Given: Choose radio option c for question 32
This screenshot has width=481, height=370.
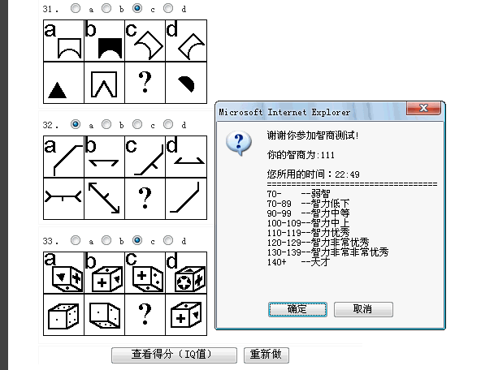Looking at the screenshot, I should point(137,124).
